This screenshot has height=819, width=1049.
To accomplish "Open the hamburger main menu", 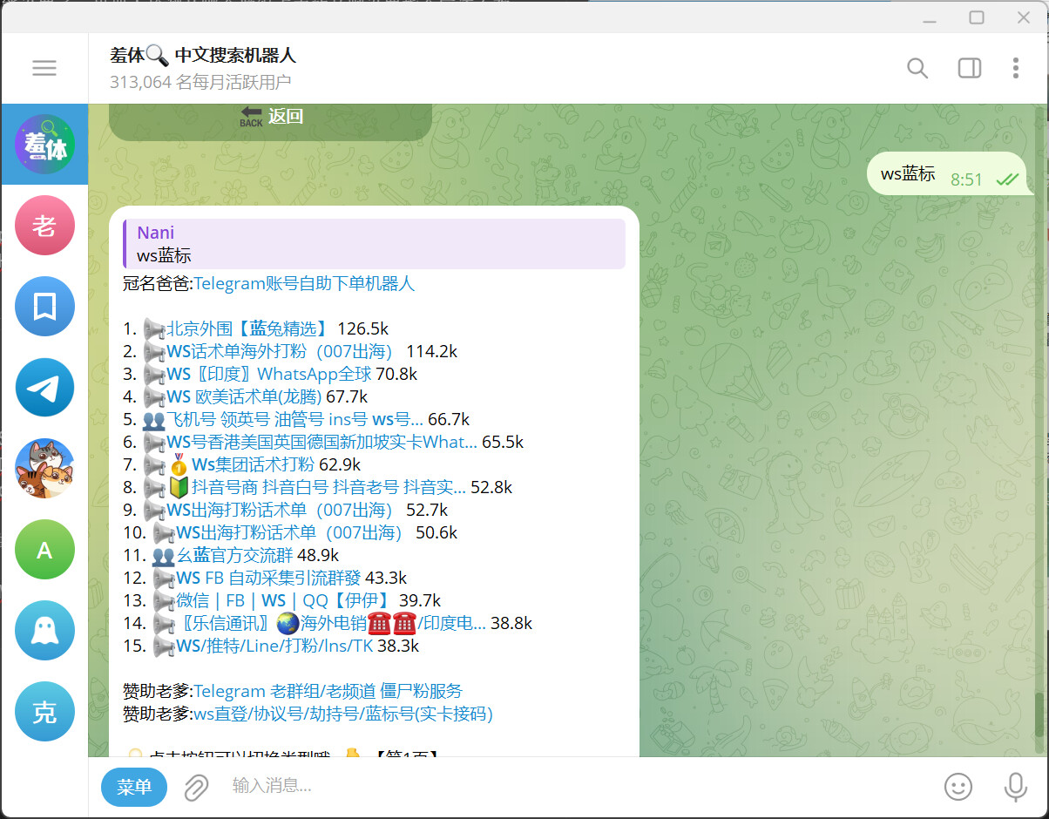I will pyautogui.click(x=44, y=68).
